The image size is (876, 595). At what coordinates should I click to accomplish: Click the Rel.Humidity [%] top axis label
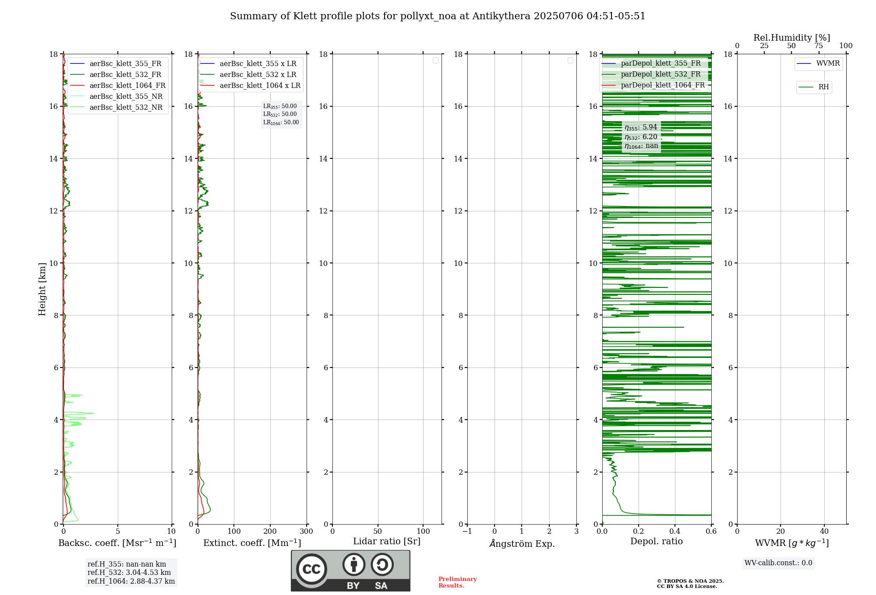(x=792, y=38)
